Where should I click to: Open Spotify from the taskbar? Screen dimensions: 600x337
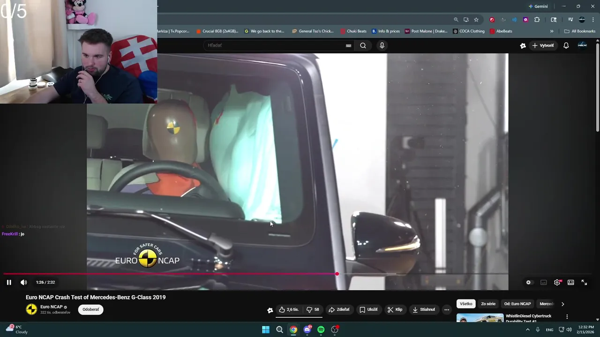click(321, 330)
